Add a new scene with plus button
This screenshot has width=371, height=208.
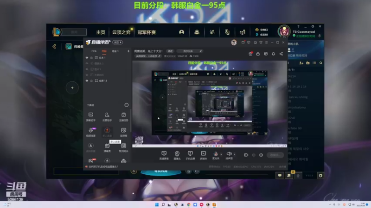pyautogui.click(x=128, y=51)
